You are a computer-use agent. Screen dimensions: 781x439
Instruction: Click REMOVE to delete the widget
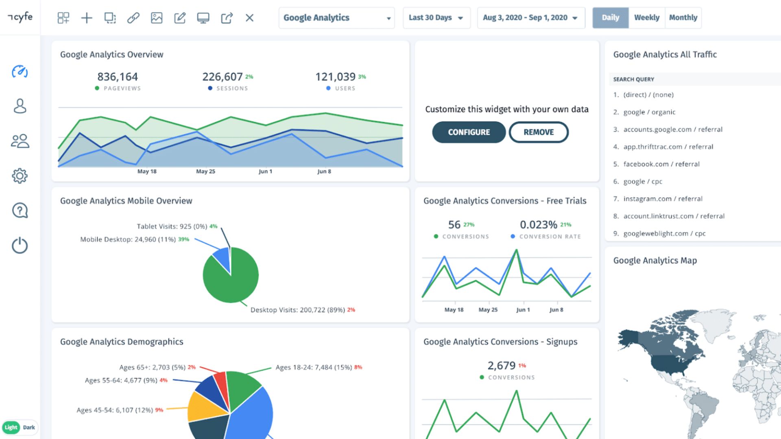click(539, 132)
